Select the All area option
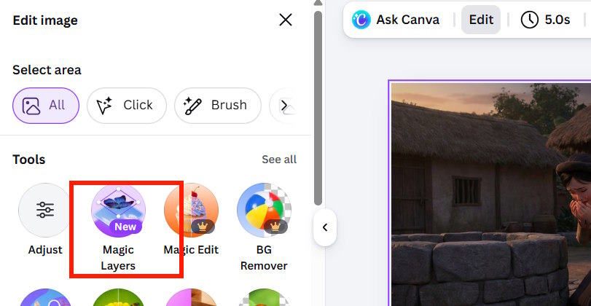 coord(45,106)
